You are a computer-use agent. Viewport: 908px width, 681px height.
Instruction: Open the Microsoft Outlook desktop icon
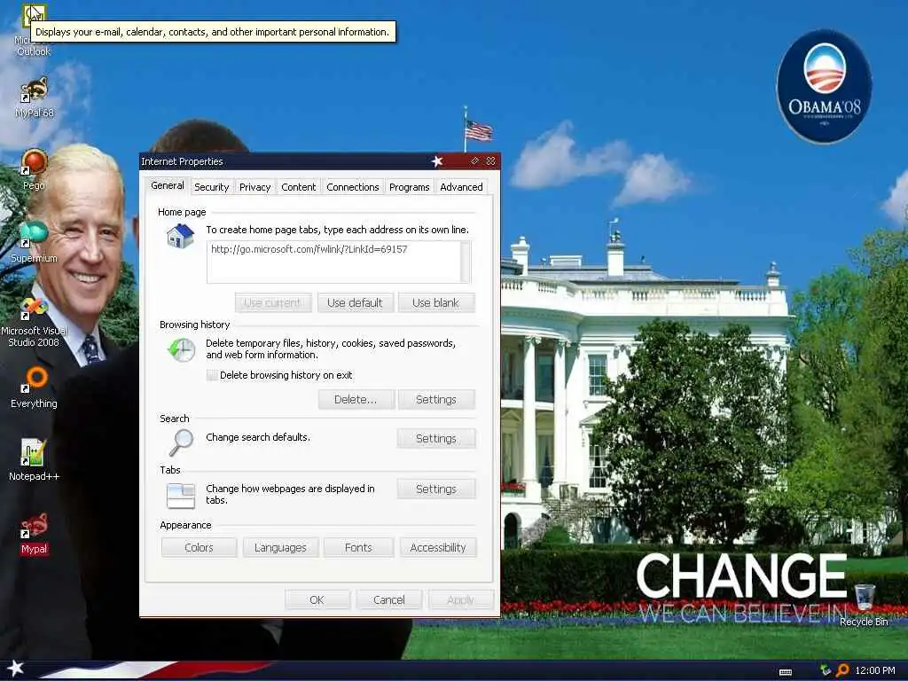tap(33, 29)
